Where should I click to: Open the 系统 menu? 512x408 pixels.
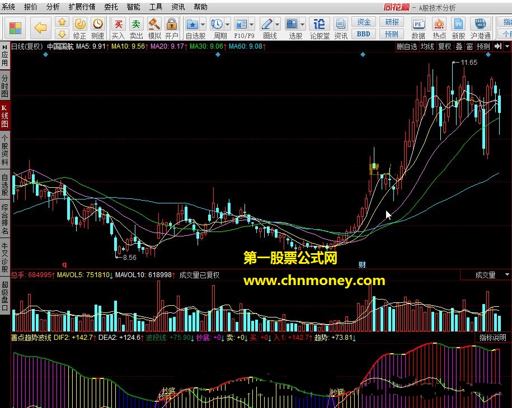pyautogui.click(x=8, y=7)
